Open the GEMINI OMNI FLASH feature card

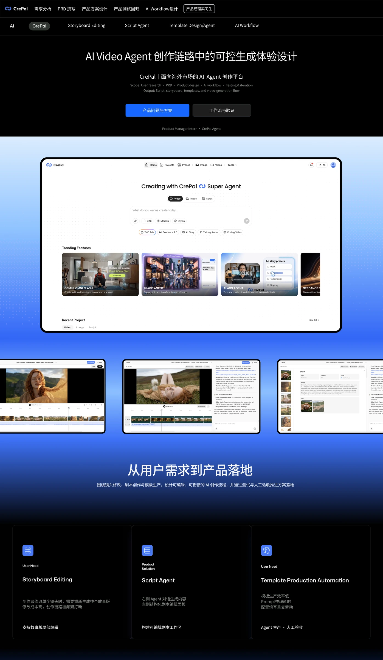[100, 274]
